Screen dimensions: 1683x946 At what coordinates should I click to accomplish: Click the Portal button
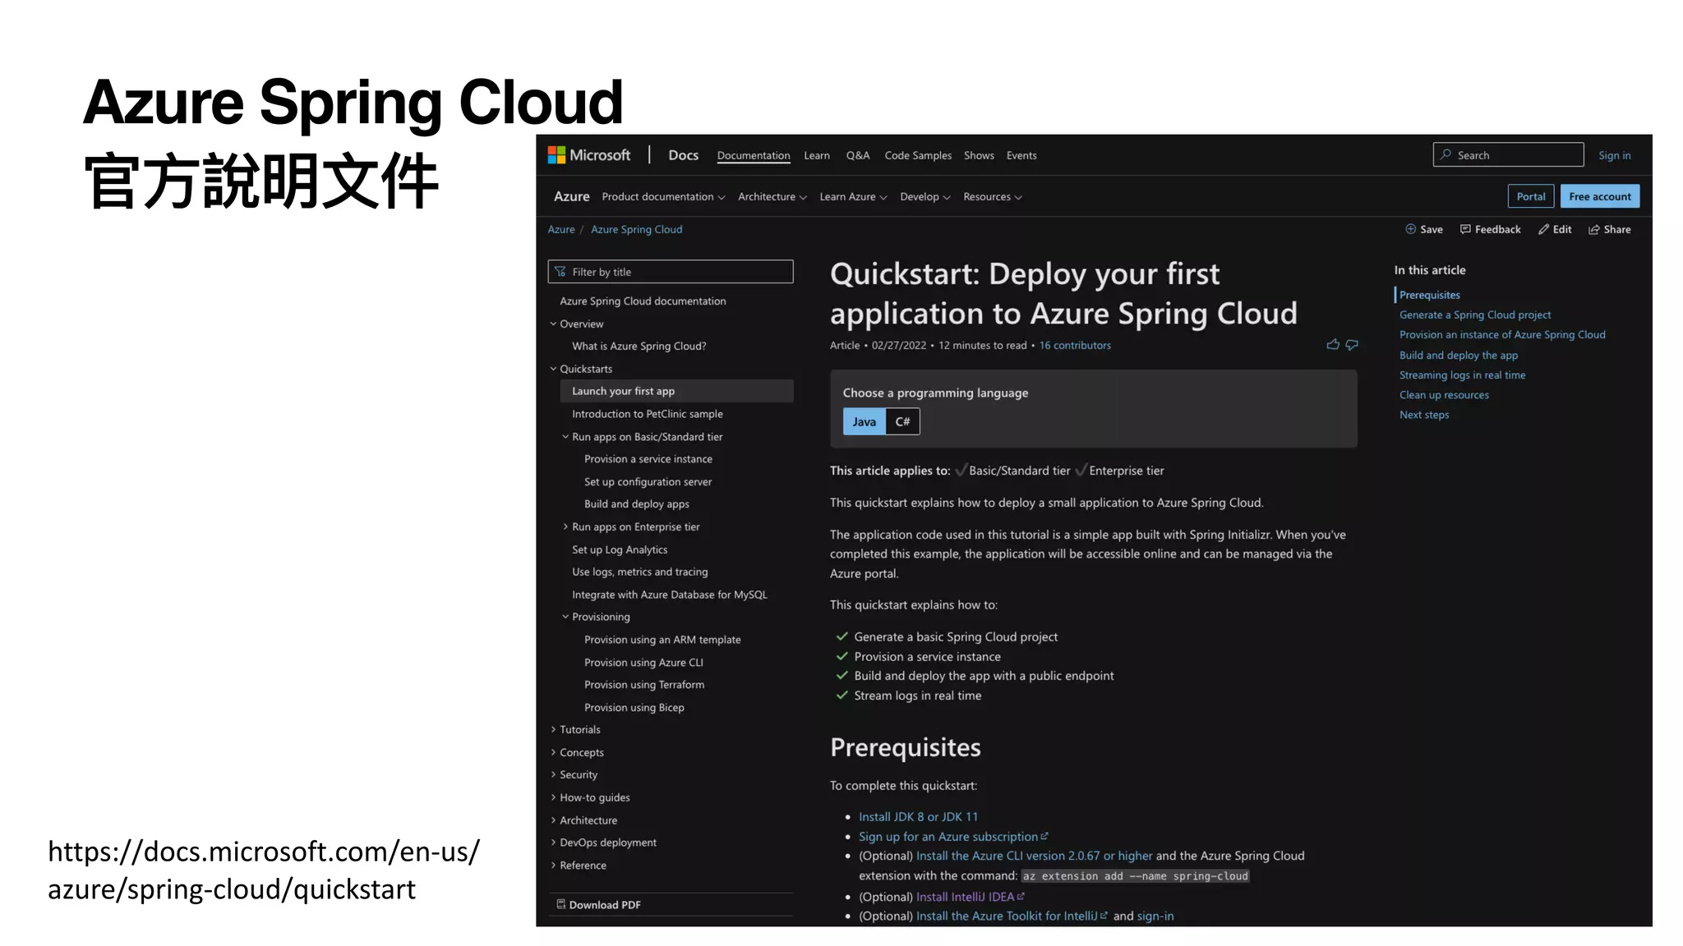pos(1530,196)
